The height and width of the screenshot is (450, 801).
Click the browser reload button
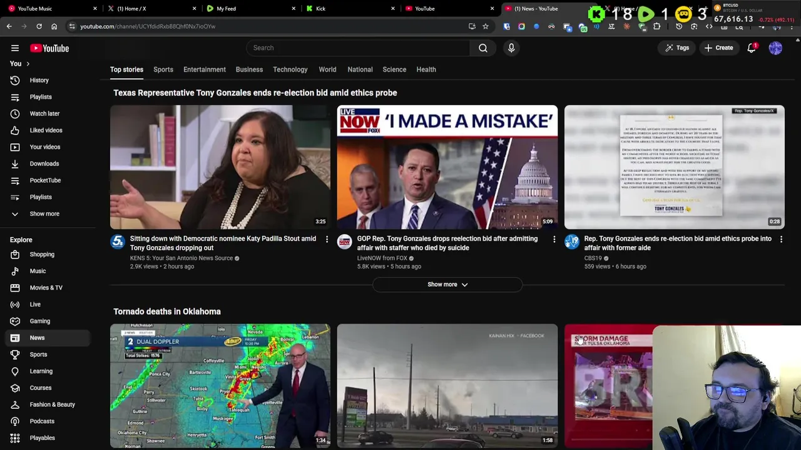click(39, 26)
